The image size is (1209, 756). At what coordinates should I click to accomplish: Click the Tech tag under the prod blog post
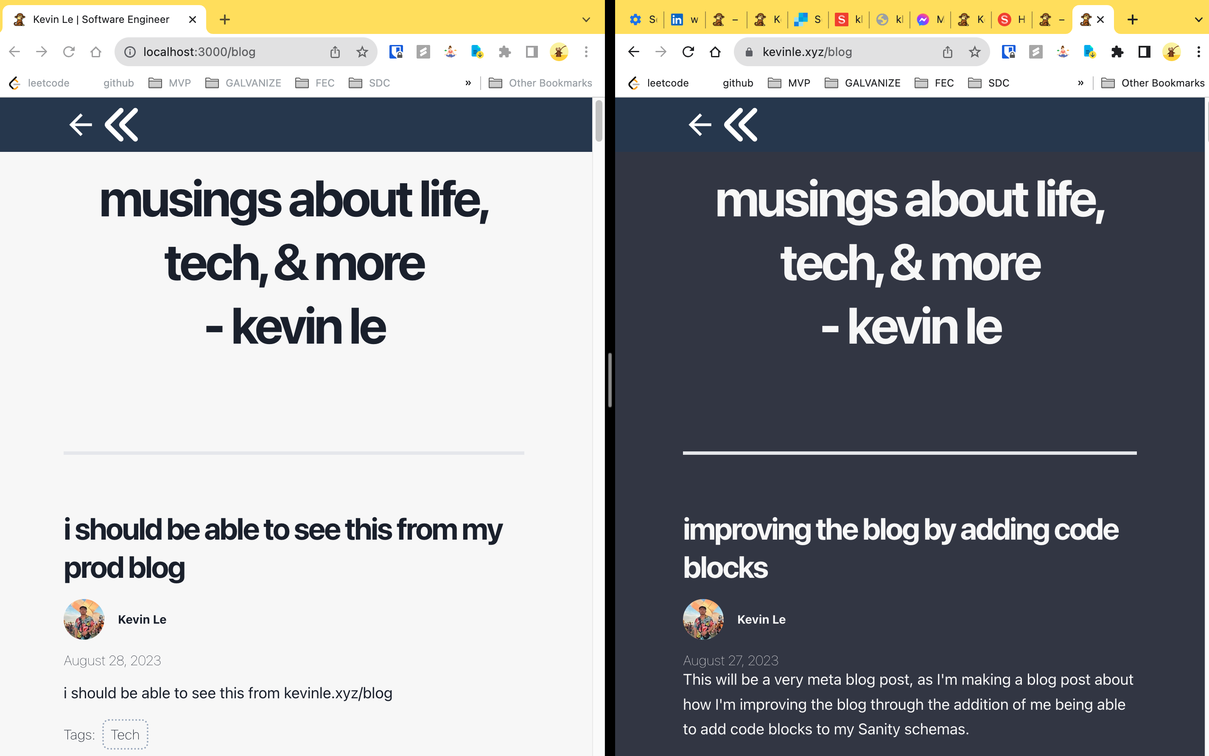tap(125, 734)
